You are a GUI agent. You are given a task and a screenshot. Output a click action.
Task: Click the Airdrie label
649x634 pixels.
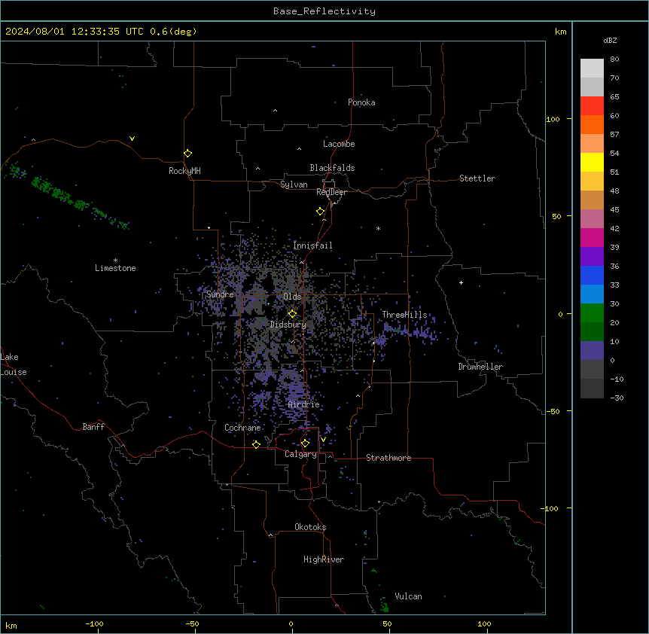[304, 404]
